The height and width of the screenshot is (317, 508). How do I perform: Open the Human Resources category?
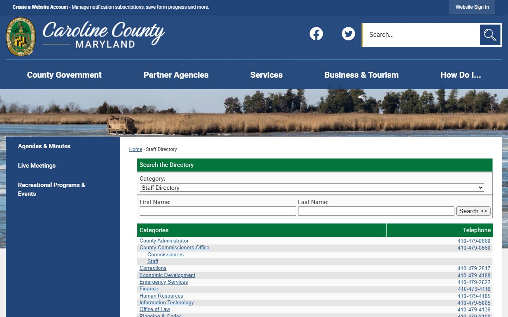pyautogui.click(x=161, y=296)
